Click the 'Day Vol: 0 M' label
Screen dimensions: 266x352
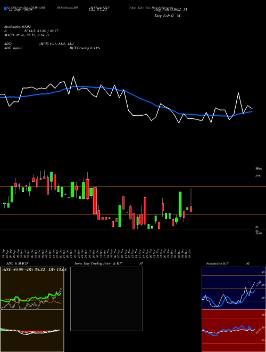167,15
